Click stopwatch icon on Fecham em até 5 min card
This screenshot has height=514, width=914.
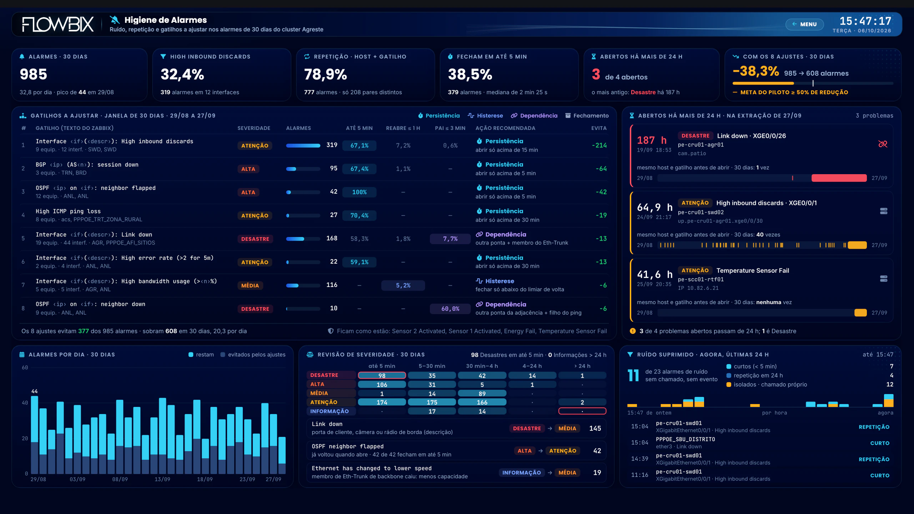click(450, 56)
